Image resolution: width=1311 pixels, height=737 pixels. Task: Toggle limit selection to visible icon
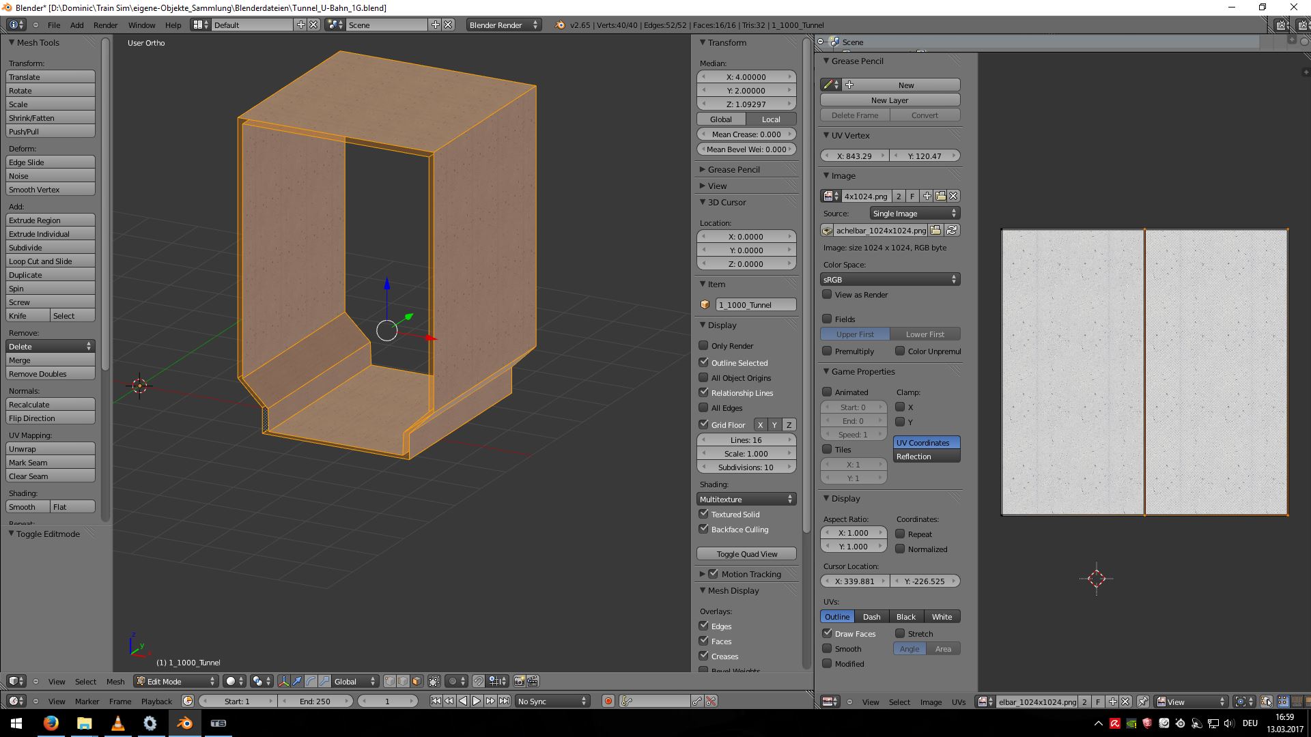434,681
